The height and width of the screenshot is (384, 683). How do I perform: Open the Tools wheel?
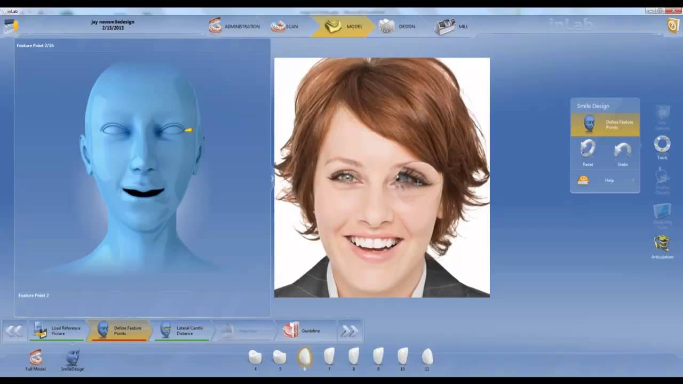point(662,148)
